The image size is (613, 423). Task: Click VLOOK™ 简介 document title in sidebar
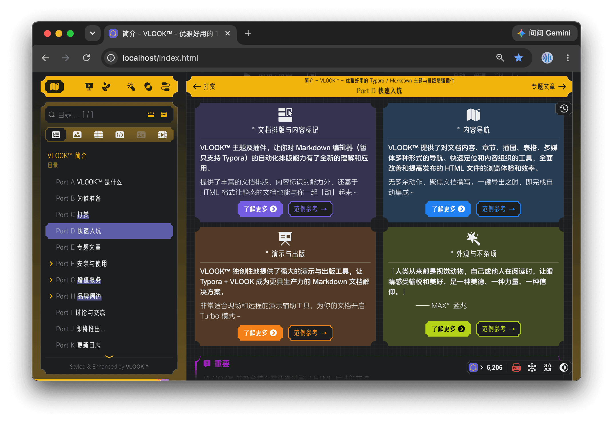[67, 156]
